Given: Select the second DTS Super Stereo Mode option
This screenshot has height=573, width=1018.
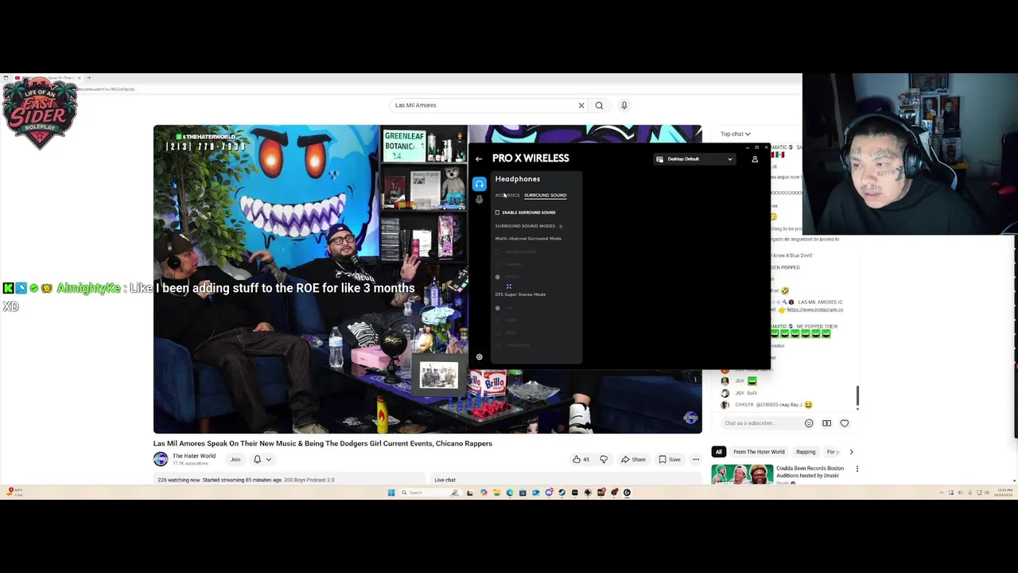Looking at the screenshot, I should [x=498, y=320].
